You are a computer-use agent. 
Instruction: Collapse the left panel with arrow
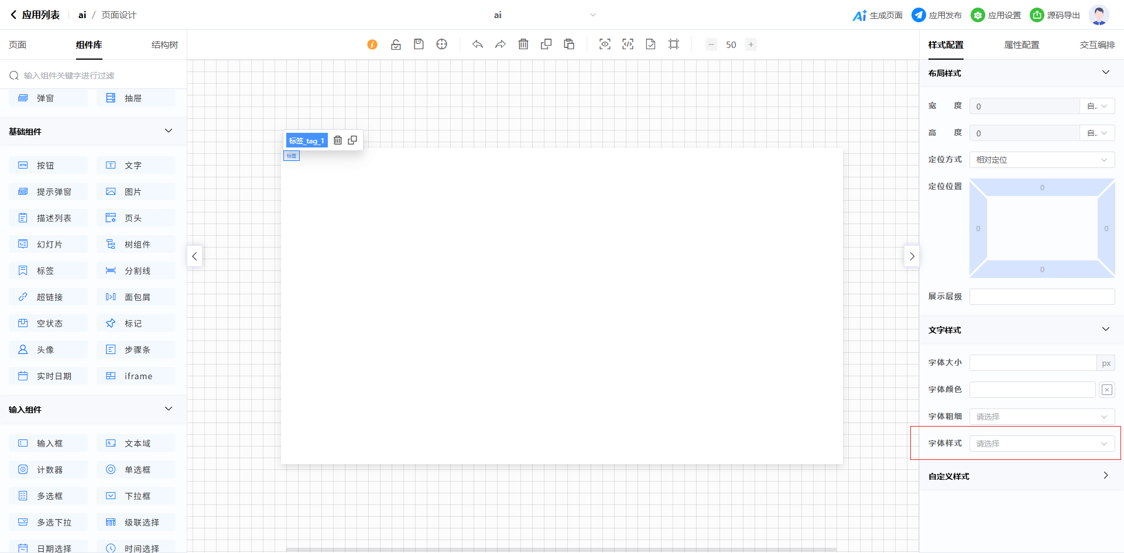(x=195, y=256)
